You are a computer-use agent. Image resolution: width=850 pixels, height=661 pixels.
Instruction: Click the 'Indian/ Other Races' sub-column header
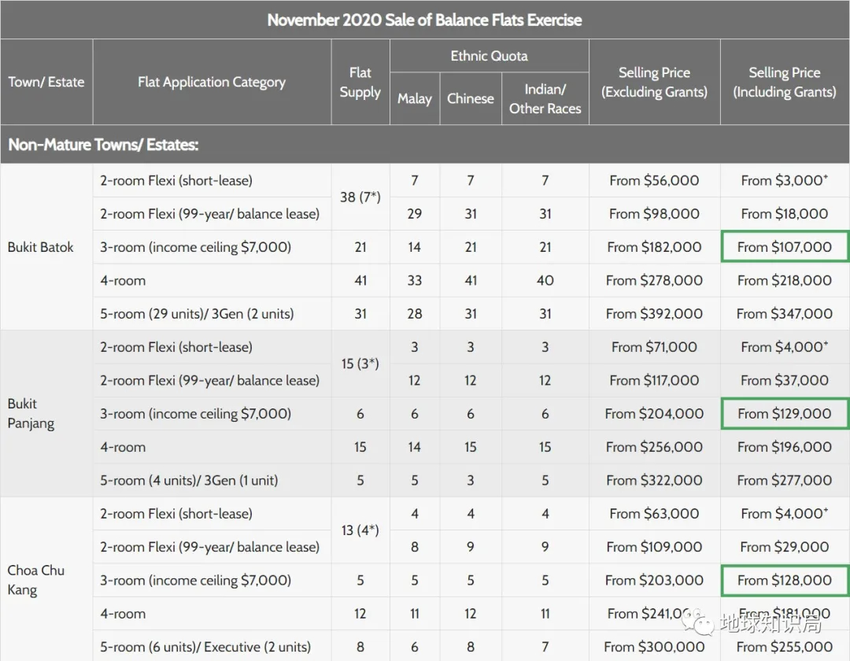545,98
